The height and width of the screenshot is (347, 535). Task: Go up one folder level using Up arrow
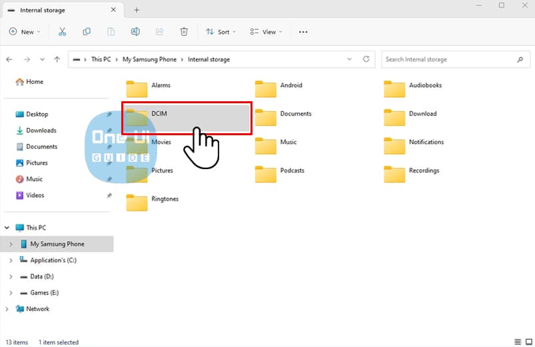(57, 59)
